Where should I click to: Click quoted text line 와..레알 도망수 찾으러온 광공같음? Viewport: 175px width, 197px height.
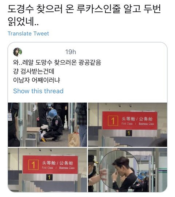click(x=57, y=62)
